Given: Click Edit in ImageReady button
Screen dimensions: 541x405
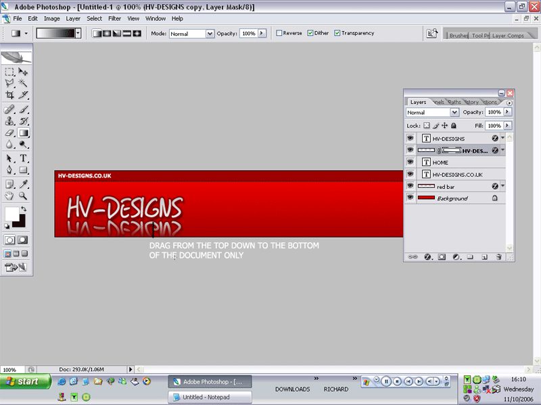Looking at the screenshot, I should (16, 267).
